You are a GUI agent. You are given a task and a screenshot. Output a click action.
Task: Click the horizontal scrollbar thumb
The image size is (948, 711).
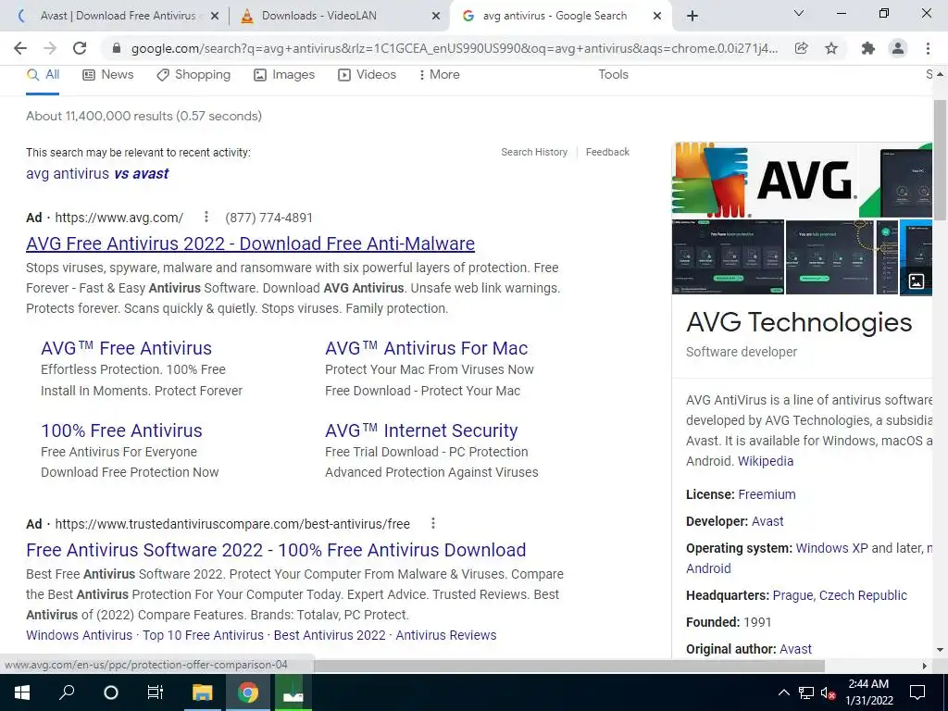pyautogui.click(x=568, y=666)
